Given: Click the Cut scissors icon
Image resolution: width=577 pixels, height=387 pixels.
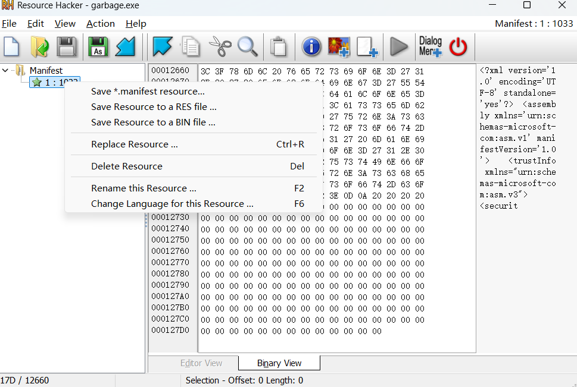Looking at the screenshot, I should coord(220,47).
